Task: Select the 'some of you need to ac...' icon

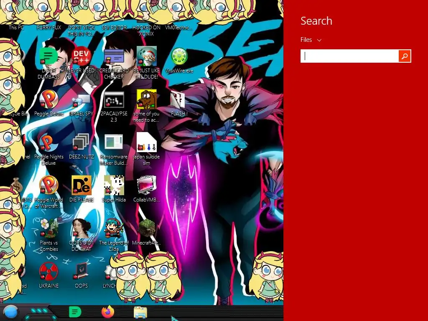Action: [147, 99]
